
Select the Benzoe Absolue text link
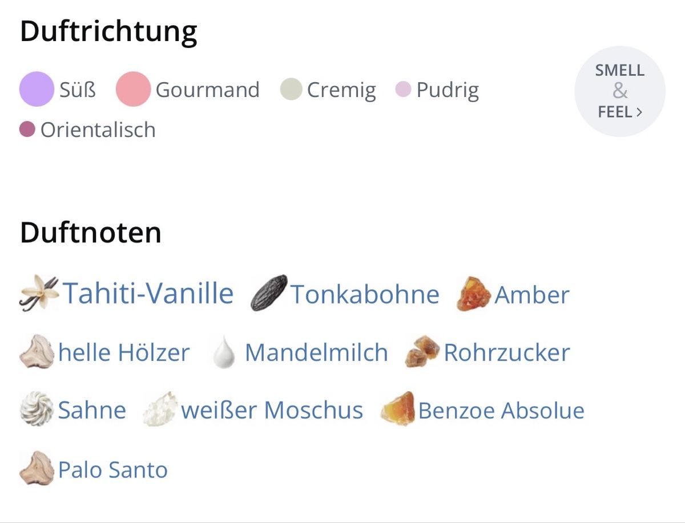(501, 411)
